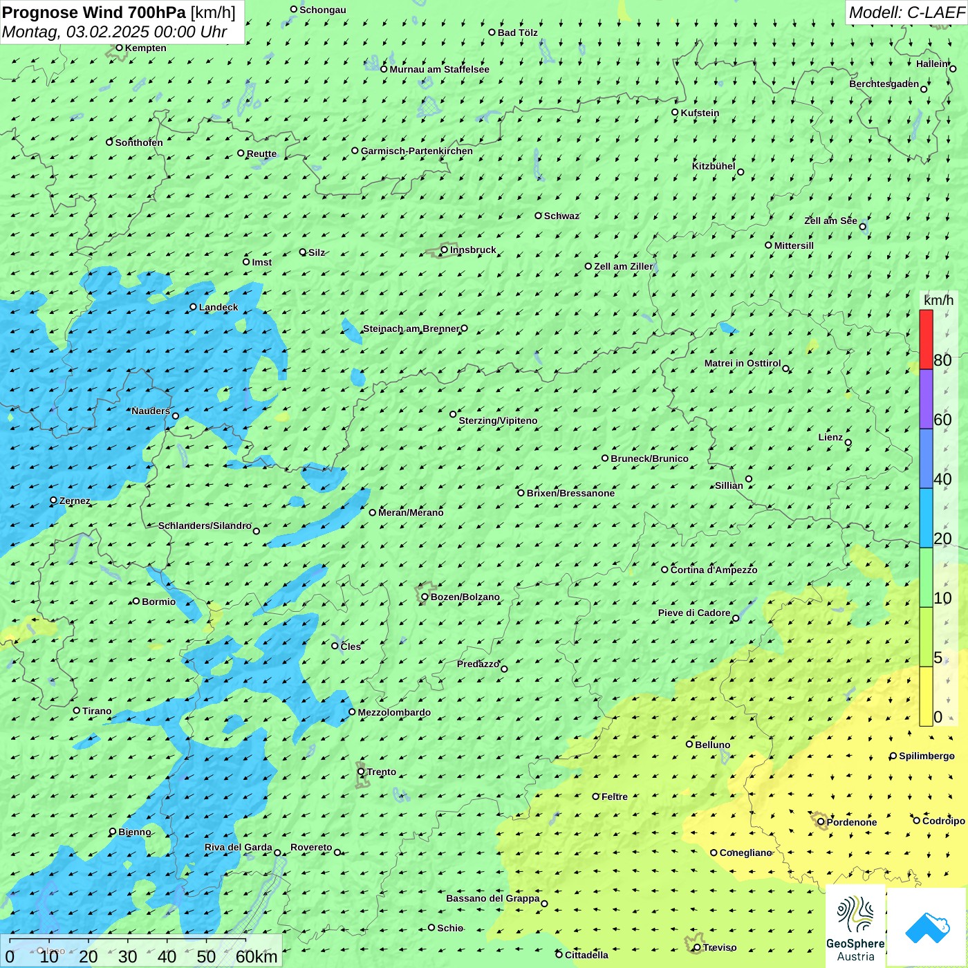Select the Innsbruck city label
The height and width of the screenshot is (968, 968).
point(473,250)
